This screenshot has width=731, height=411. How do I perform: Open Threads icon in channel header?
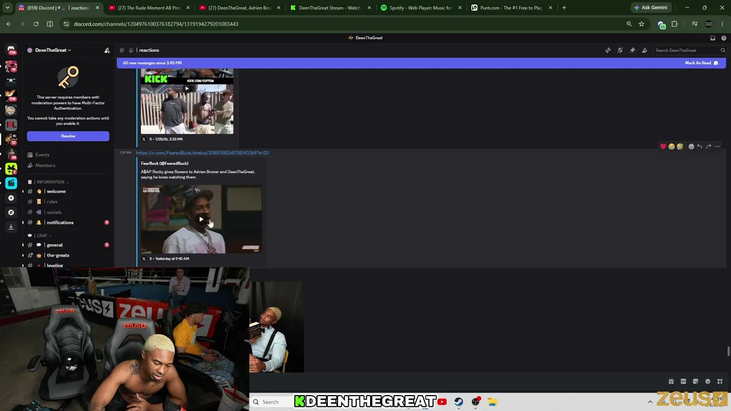tap(608, 50)
